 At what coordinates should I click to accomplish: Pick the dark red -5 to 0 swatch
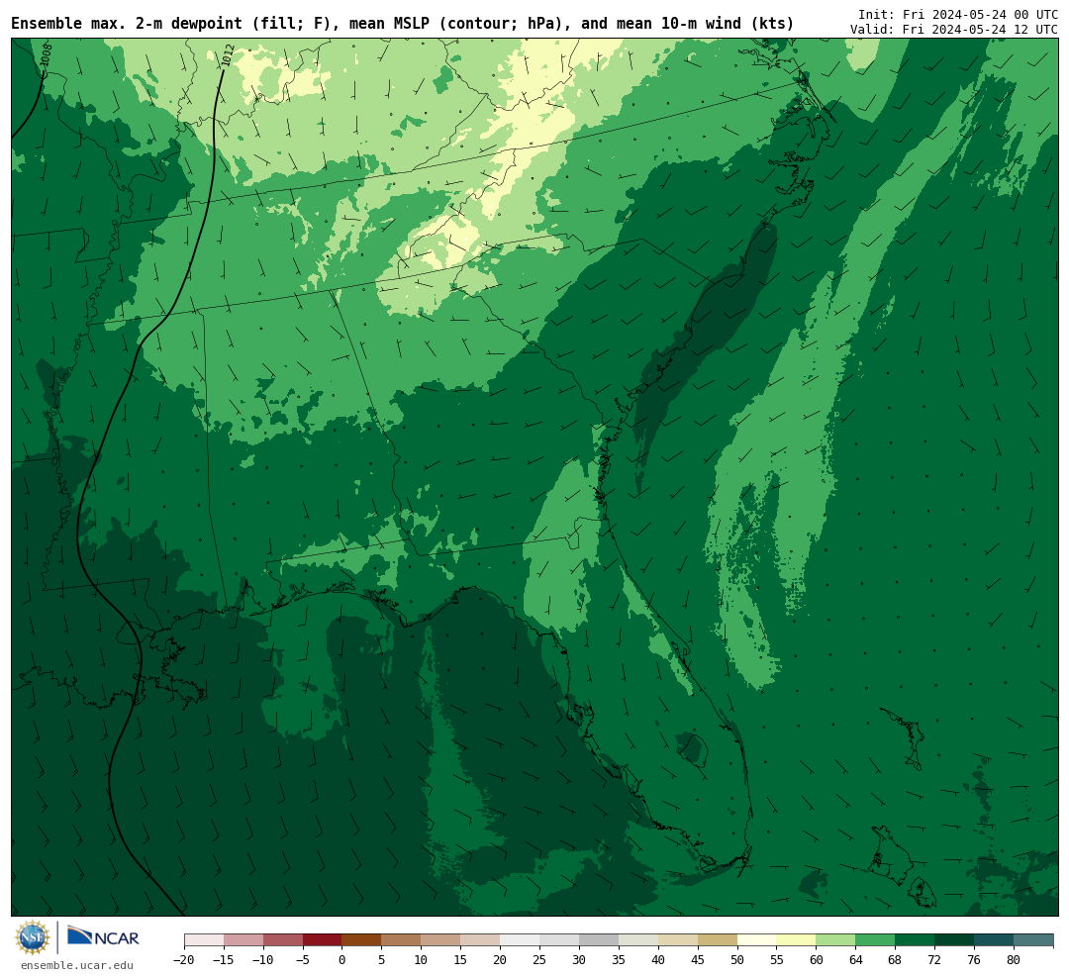[322, 940]
